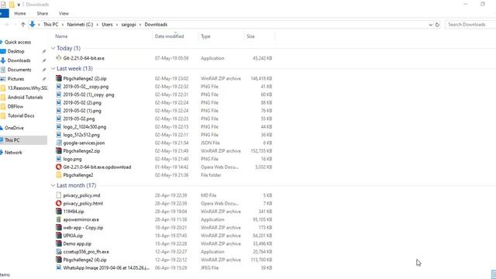Open Desktop in Quick access
The image size is (496, 279).
click(15, 51)
